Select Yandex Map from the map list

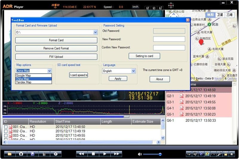click(x=24, y=82)
